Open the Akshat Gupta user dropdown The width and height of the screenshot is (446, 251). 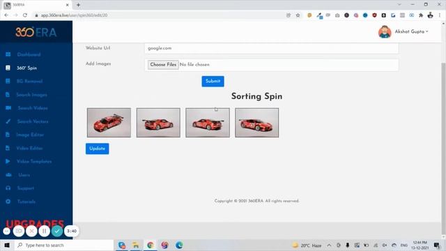[x=411, y=31]
